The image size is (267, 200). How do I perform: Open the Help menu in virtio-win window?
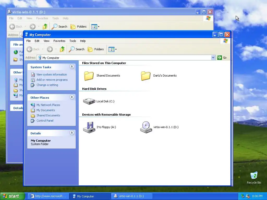coord(65,18)
